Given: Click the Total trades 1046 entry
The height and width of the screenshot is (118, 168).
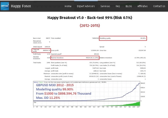Looking at the screenshot, I should (x=41, y=63).
